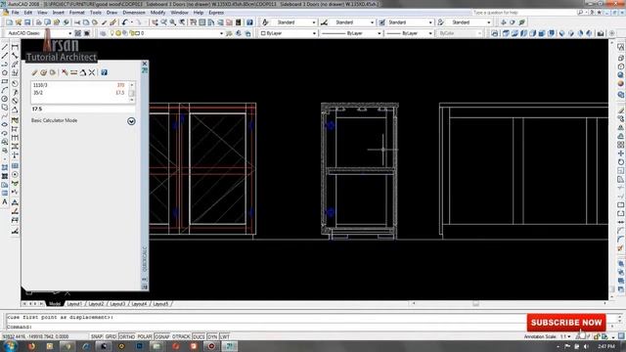Click the QuickCalc calculator toolbar icon
Viewport: 626px width, 352px height.
tap(239, 22)
